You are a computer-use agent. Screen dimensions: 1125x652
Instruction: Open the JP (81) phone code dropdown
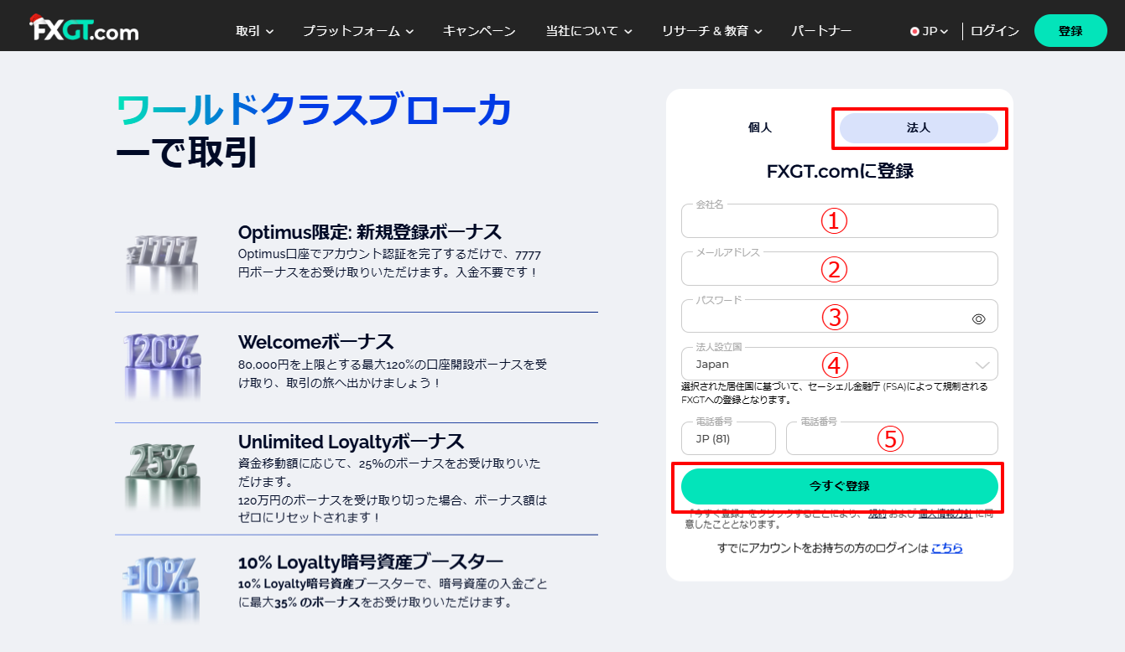tap(728, 437)
